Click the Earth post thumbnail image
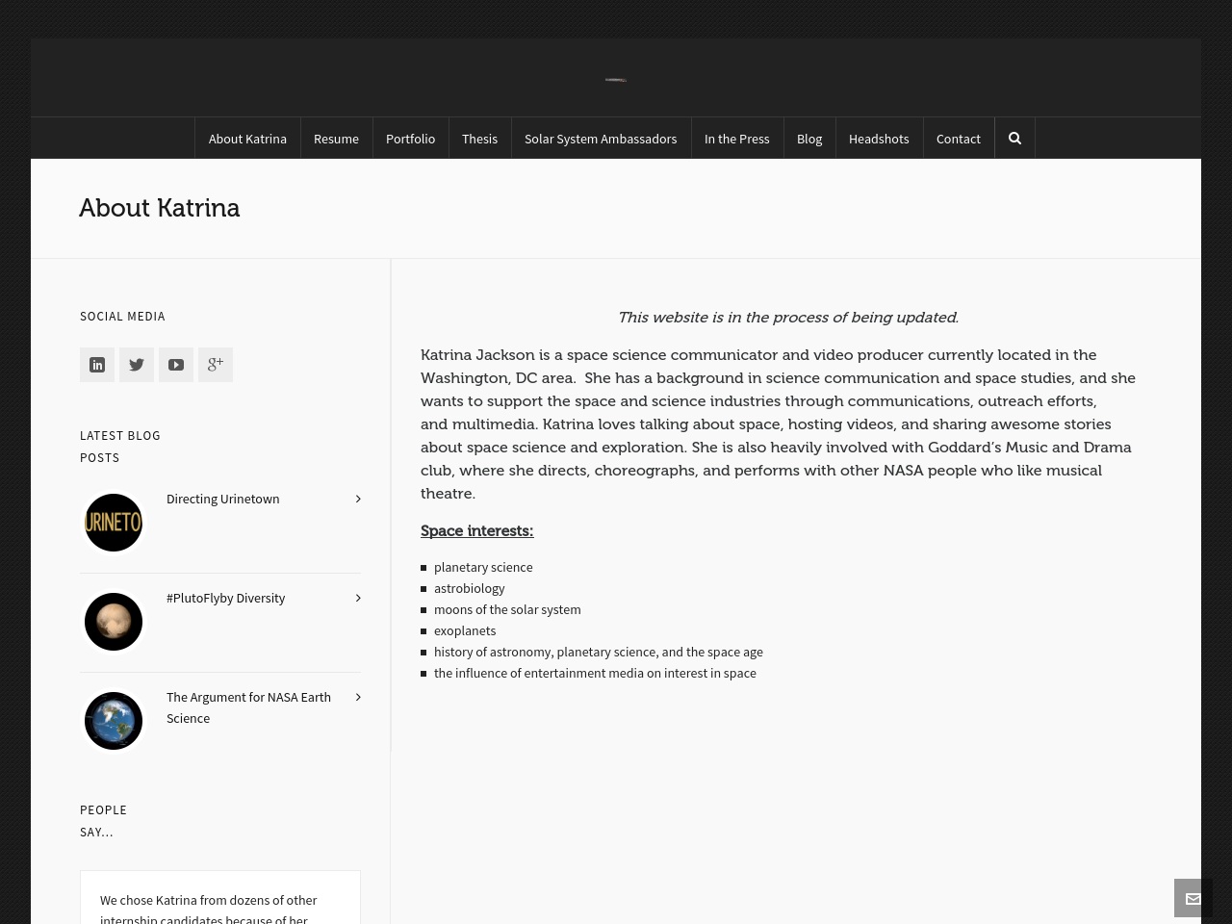The height and width of the screenshot is (924, 1232). pos(114,721)
